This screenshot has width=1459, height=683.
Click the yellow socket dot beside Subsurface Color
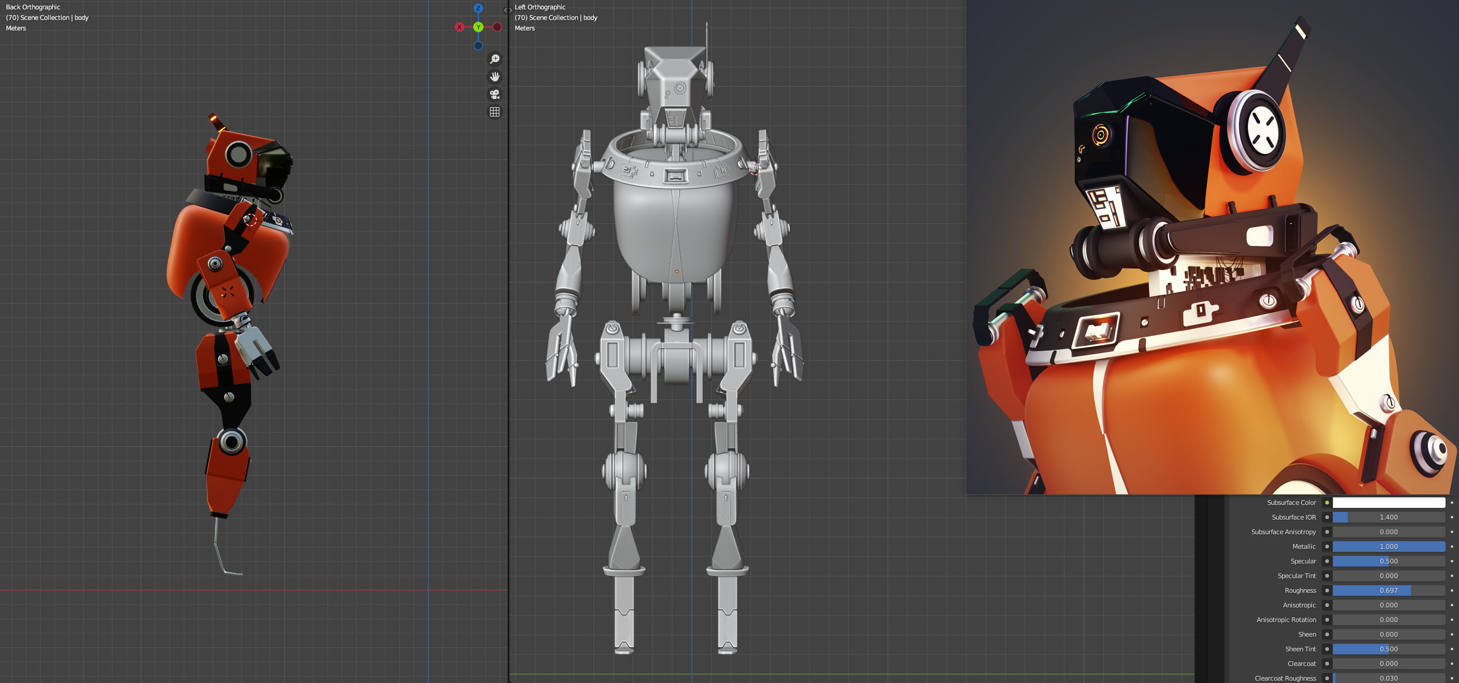click(1327, 503)
